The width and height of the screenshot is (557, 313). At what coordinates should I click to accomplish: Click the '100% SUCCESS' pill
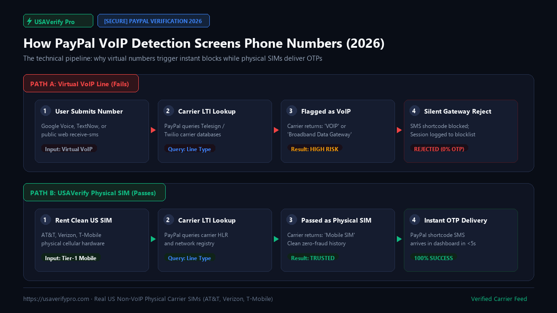tap(433, 258)
